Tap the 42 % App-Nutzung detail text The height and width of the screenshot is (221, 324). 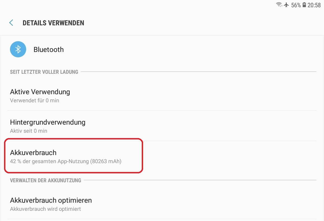[x=66, y=162]
